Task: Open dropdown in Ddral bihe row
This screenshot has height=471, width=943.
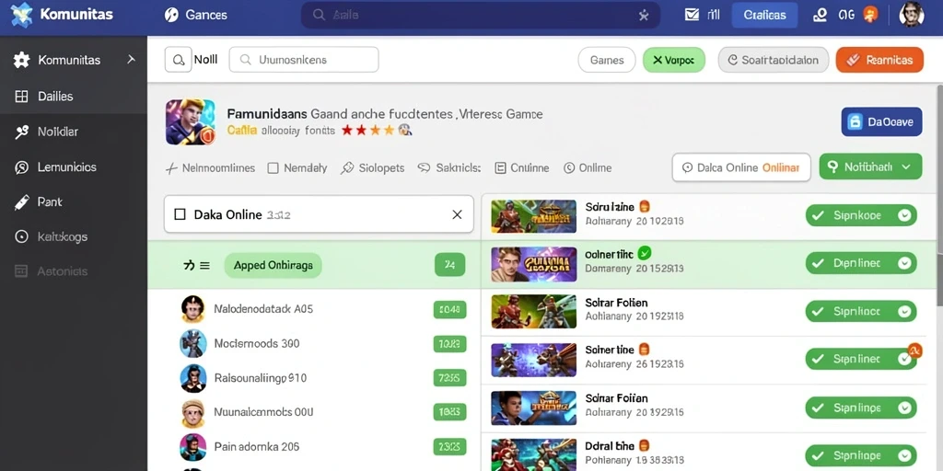Action: click(904, 454)
